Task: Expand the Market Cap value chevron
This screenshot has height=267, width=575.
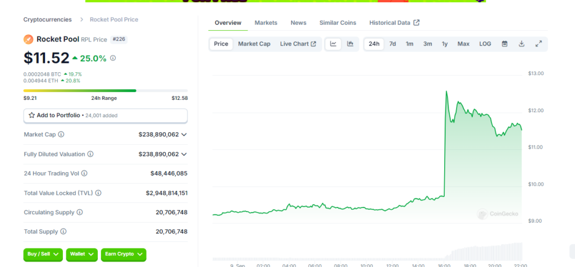Action: tap(184, 135)
